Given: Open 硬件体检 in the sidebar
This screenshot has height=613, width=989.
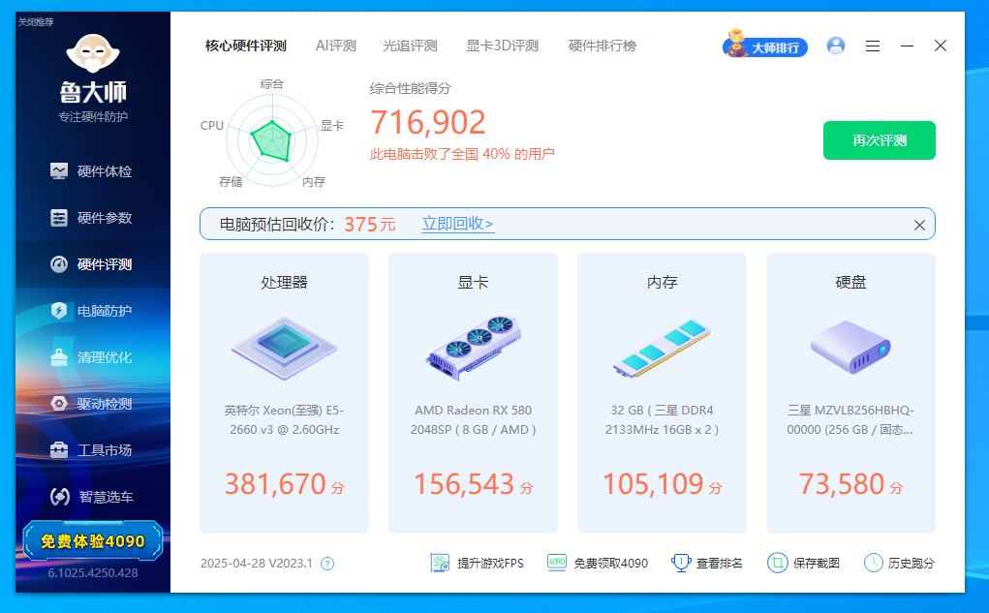Looking at the screenshot, I should point(93,171).
